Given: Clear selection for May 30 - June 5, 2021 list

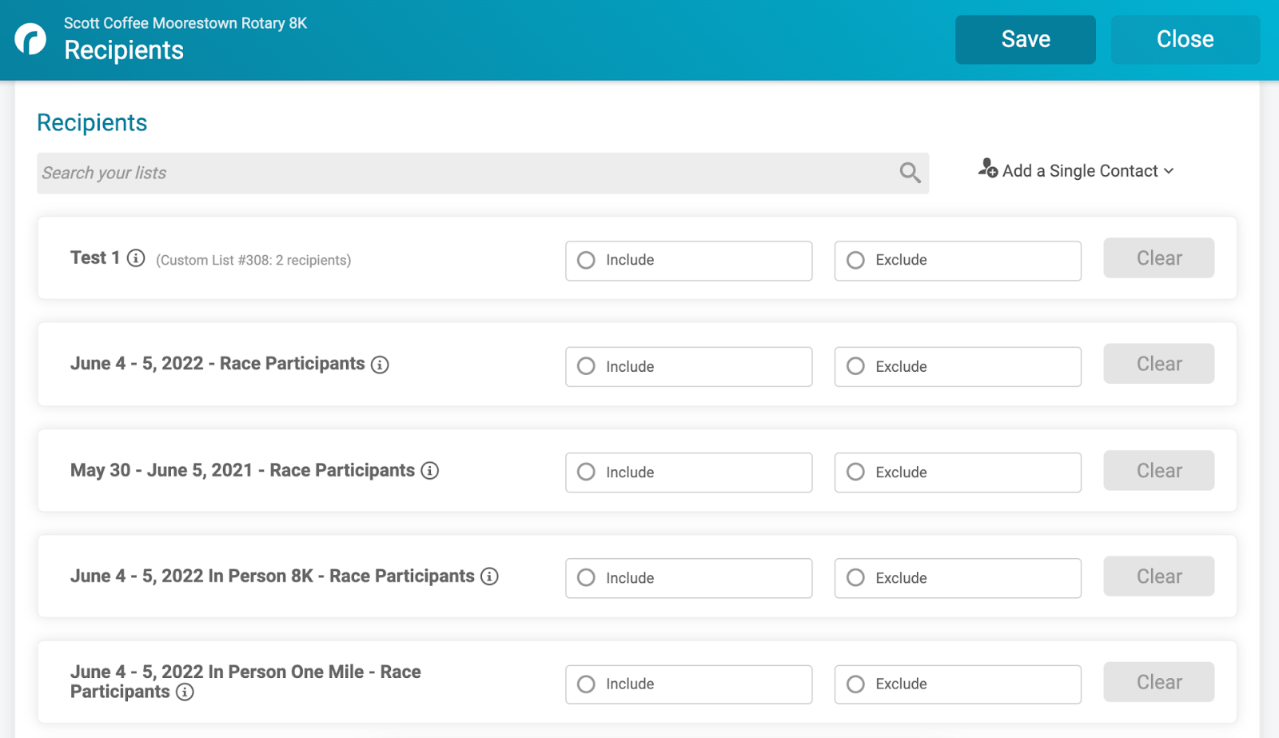Looking at the screenshot, I should tap(1159, 471).
